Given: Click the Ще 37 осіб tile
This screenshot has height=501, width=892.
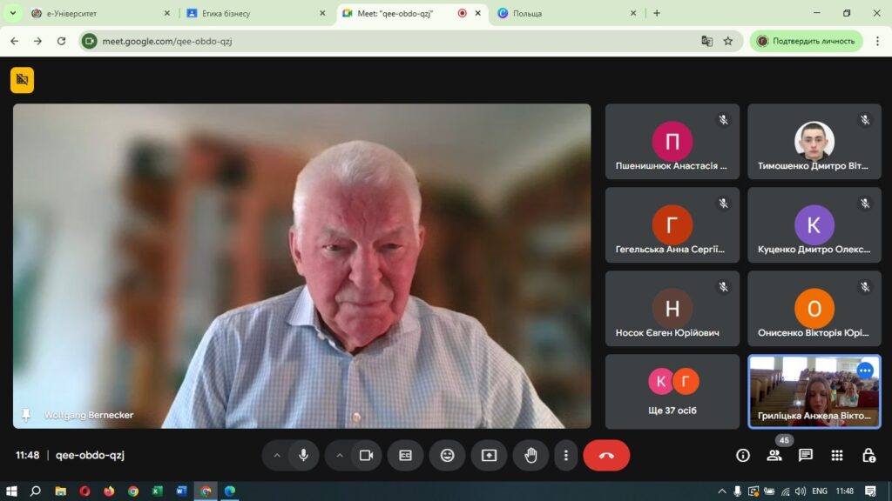Looking at the screenshot, I should pyautogui.click(x=672, y=391).
